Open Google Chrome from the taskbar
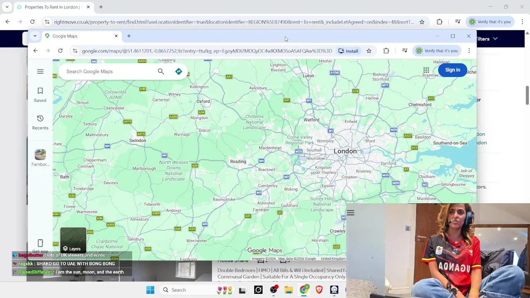 [304, 290]
